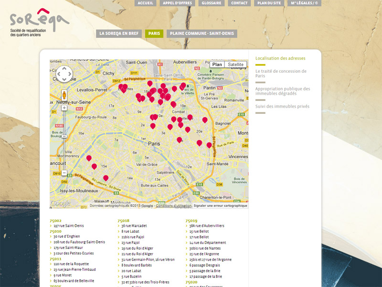Open address 65 boulevard de Belleville
The height and width of the screenshot is (287, 382).
click(74, 281)
